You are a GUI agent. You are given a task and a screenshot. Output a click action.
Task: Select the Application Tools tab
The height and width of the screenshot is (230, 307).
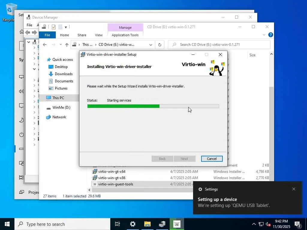tap(125, 35)
